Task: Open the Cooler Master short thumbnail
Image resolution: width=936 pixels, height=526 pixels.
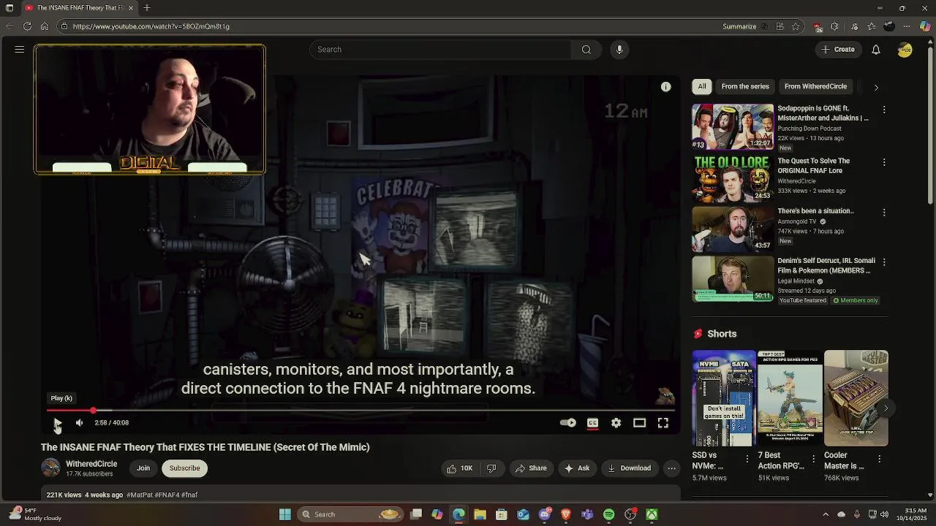Action: coord(856,398)
